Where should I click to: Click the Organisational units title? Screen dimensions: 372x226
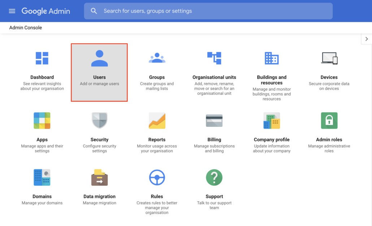click(x=214, y=77)
